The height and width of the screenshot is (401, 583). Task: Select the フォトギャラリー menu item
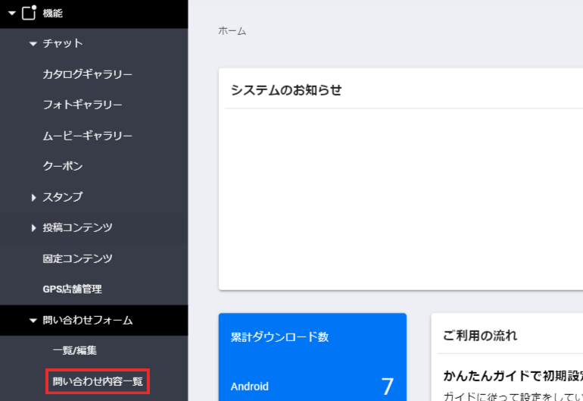83,105
